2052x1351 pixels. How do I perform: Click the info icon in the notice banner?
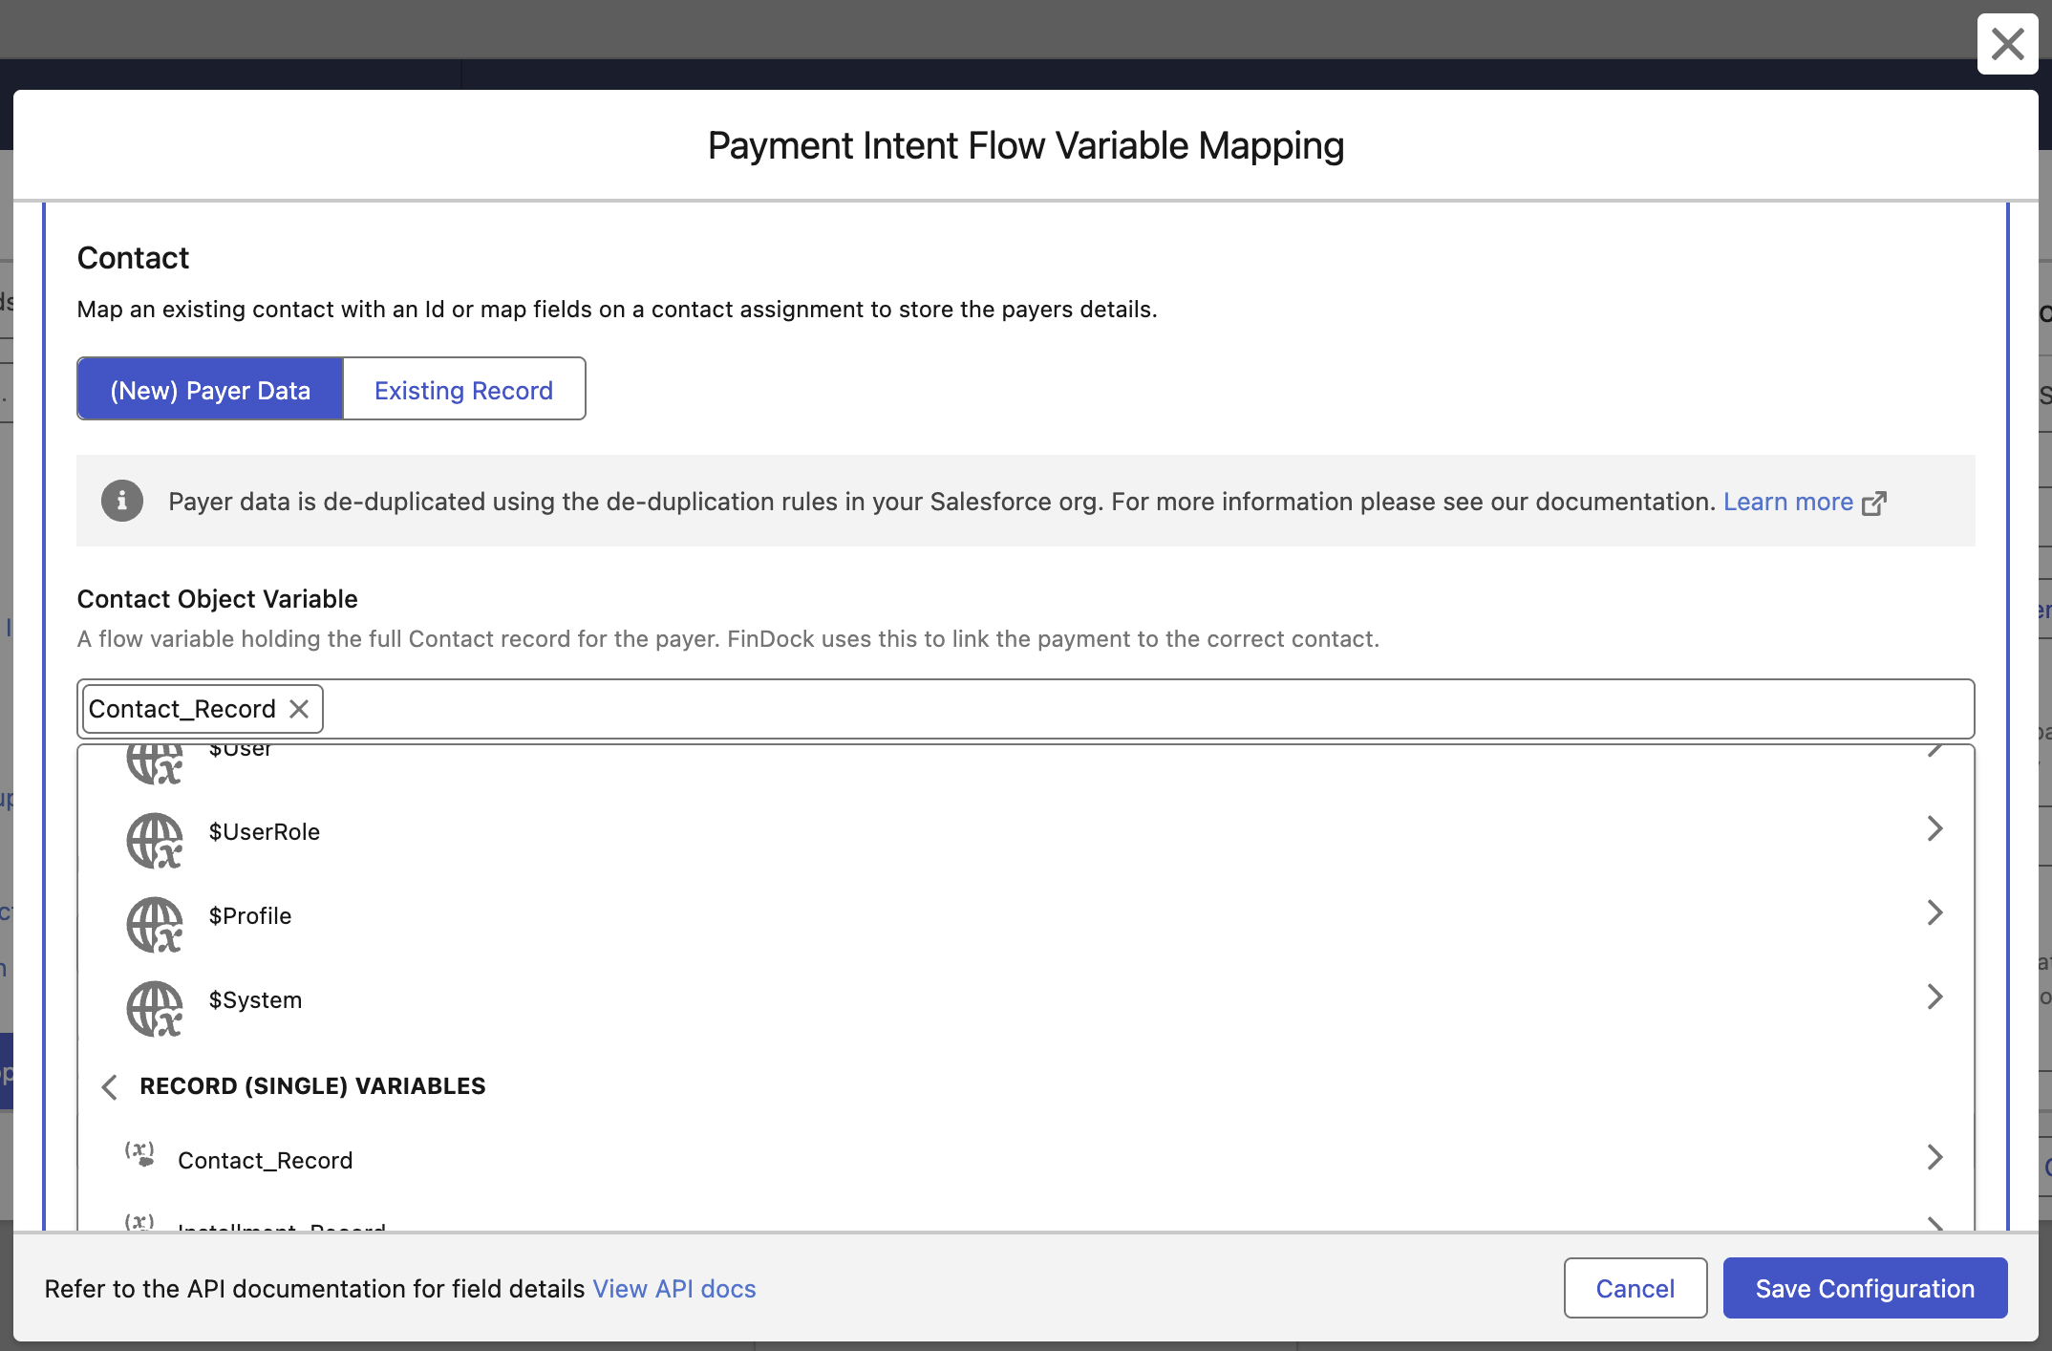(122, 501)
